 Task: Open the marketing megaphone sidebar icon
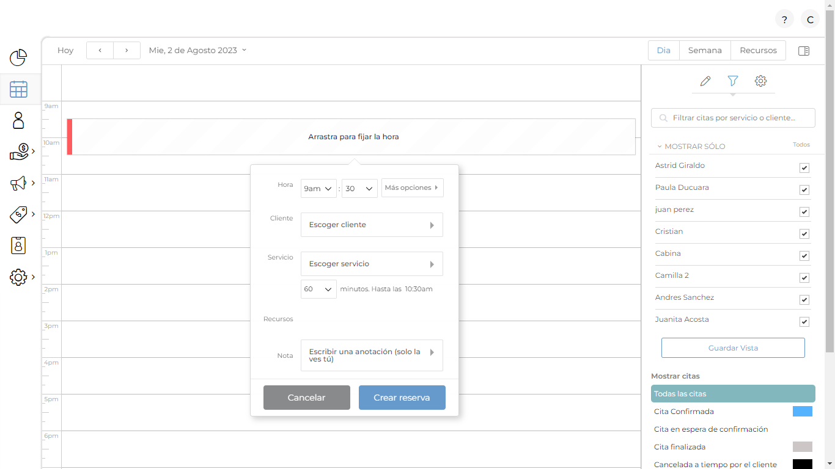click(x=18, y=183)
